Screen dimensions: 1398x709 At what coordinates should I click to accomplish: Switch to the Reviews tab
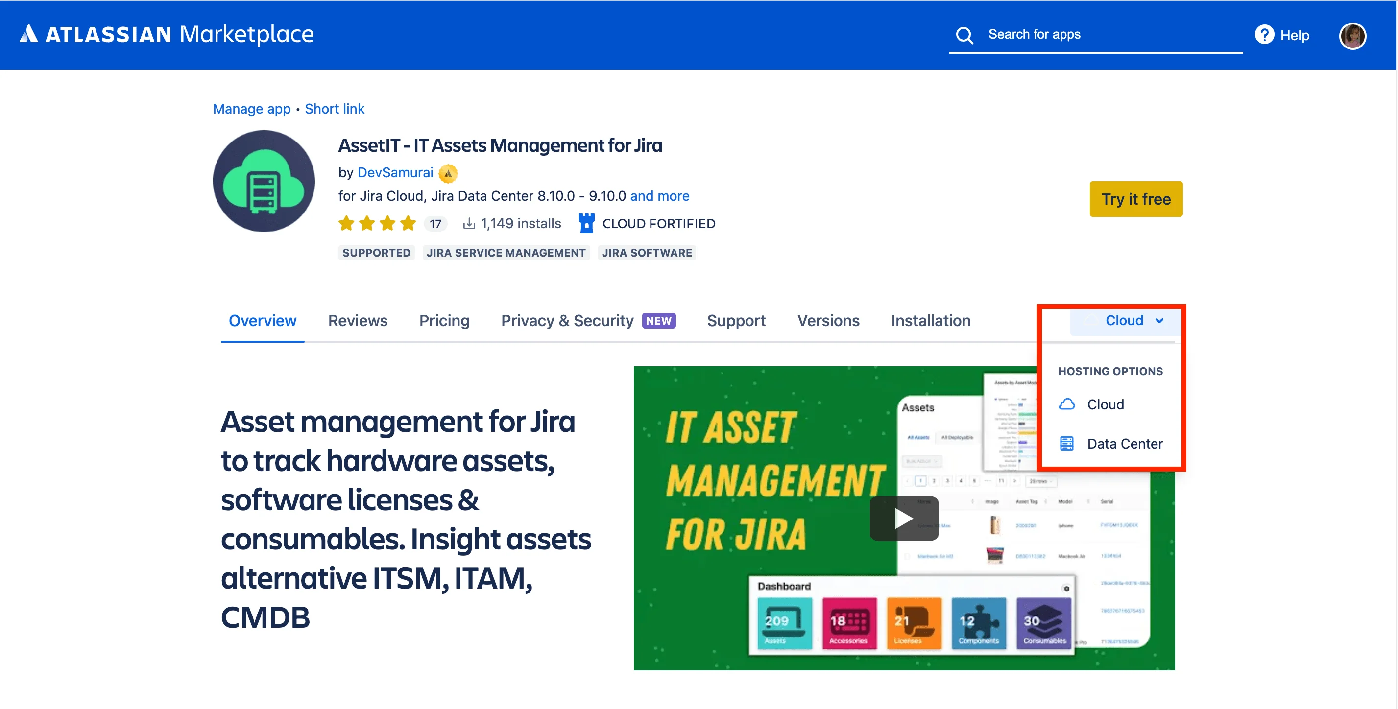pos(358,321)
